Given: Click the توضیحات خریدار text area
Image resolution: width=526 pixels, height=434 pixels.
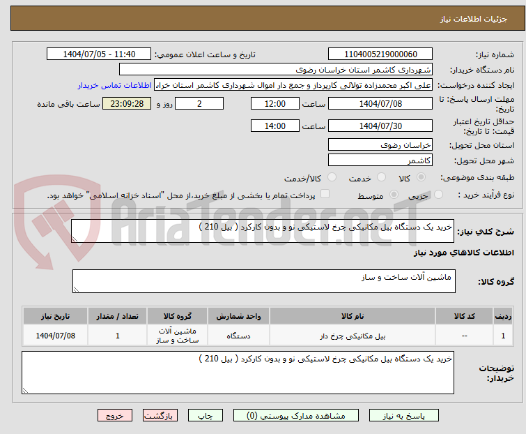Looking at the screenshot, I should click(238, 373).
